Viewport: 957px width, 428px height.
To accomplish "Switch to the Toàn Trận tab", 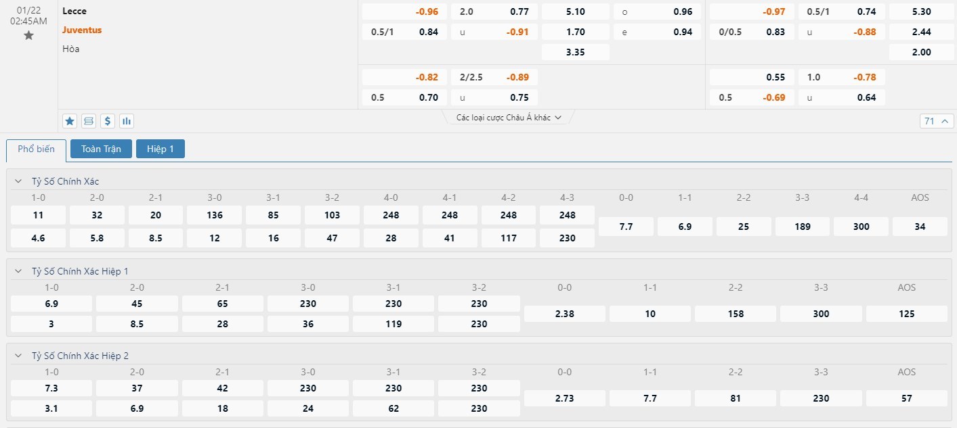I will coord(101,149).
